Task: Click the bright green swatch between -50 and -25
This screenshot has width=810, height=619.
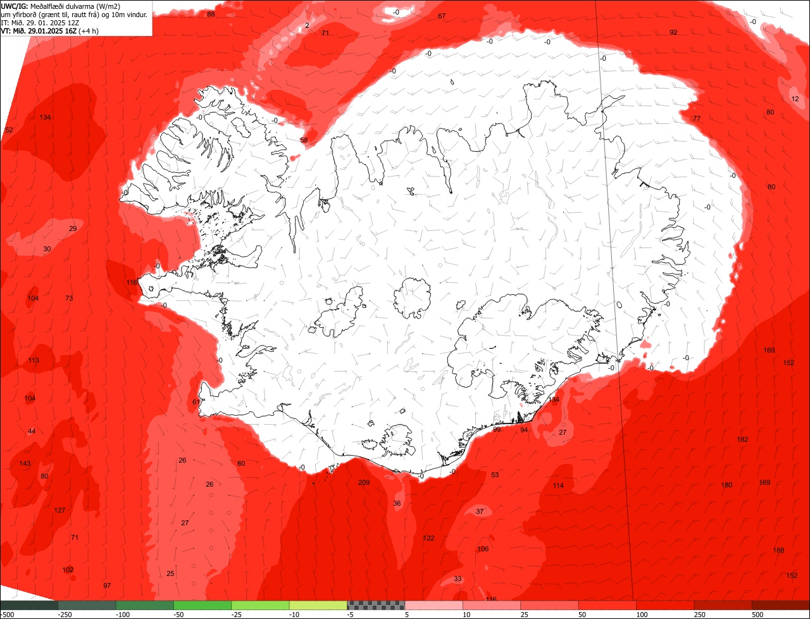Action: [202, 605]
